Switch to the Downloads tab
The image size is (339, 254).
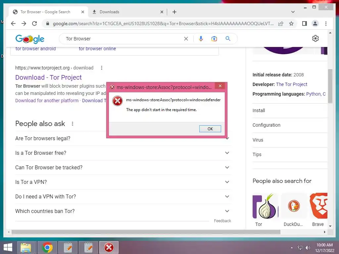[x=127, y=12]
